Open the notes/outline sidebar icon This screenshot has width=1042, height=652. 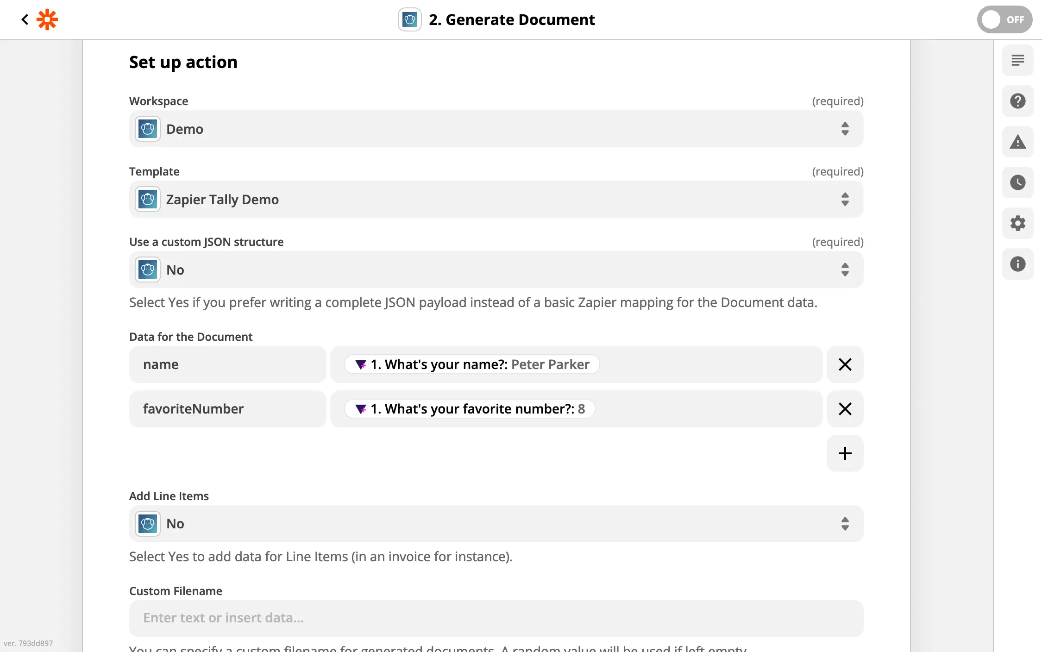point(1017,60)
